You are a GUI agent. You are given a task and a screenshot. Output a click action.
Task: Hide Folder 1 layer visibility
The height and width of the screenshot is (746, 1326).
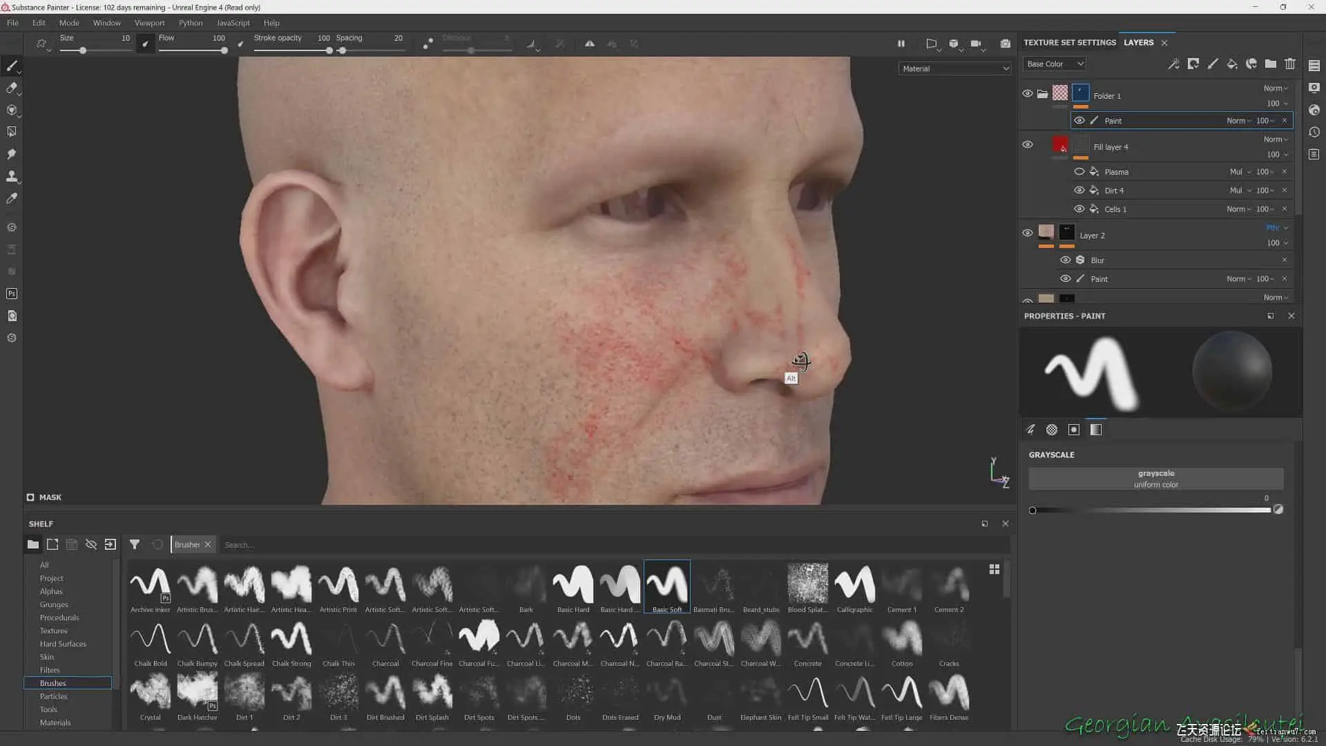[1028, 93]
